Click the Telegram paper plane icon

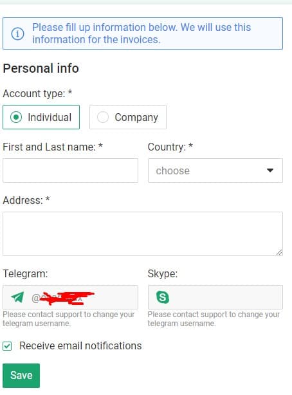17,297
